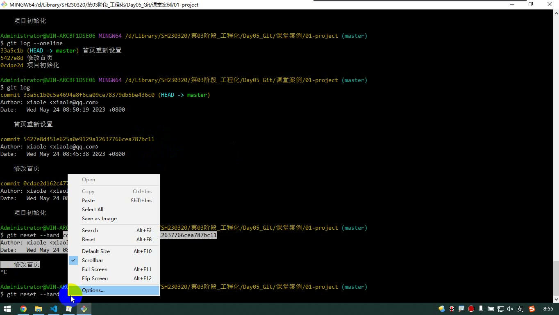Open the clock showing 8:55

pos(548,309)
